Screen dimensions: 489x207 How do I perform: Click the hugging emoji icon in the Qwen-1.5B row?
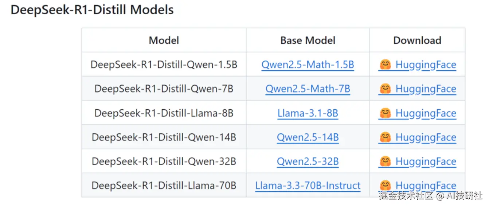click(385, 65)
